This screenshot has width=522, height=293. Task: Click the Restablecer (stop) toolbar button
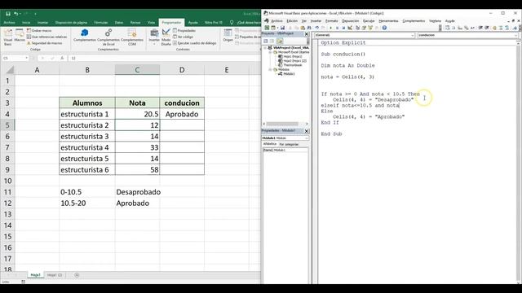pos(343,28)
